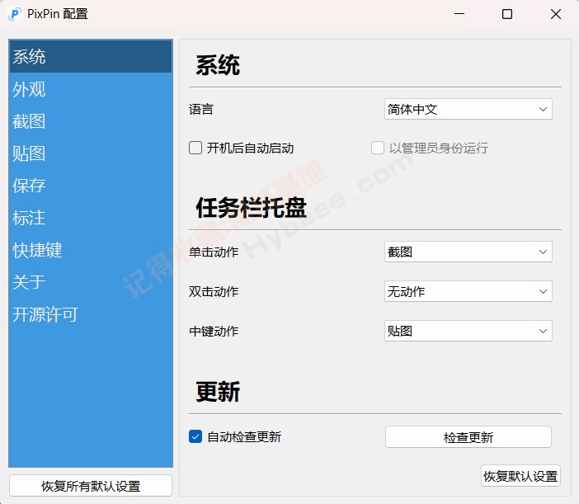Show the 关于 about page
Viewport: 579px width, 504px height.
click(x=91, y=282)
